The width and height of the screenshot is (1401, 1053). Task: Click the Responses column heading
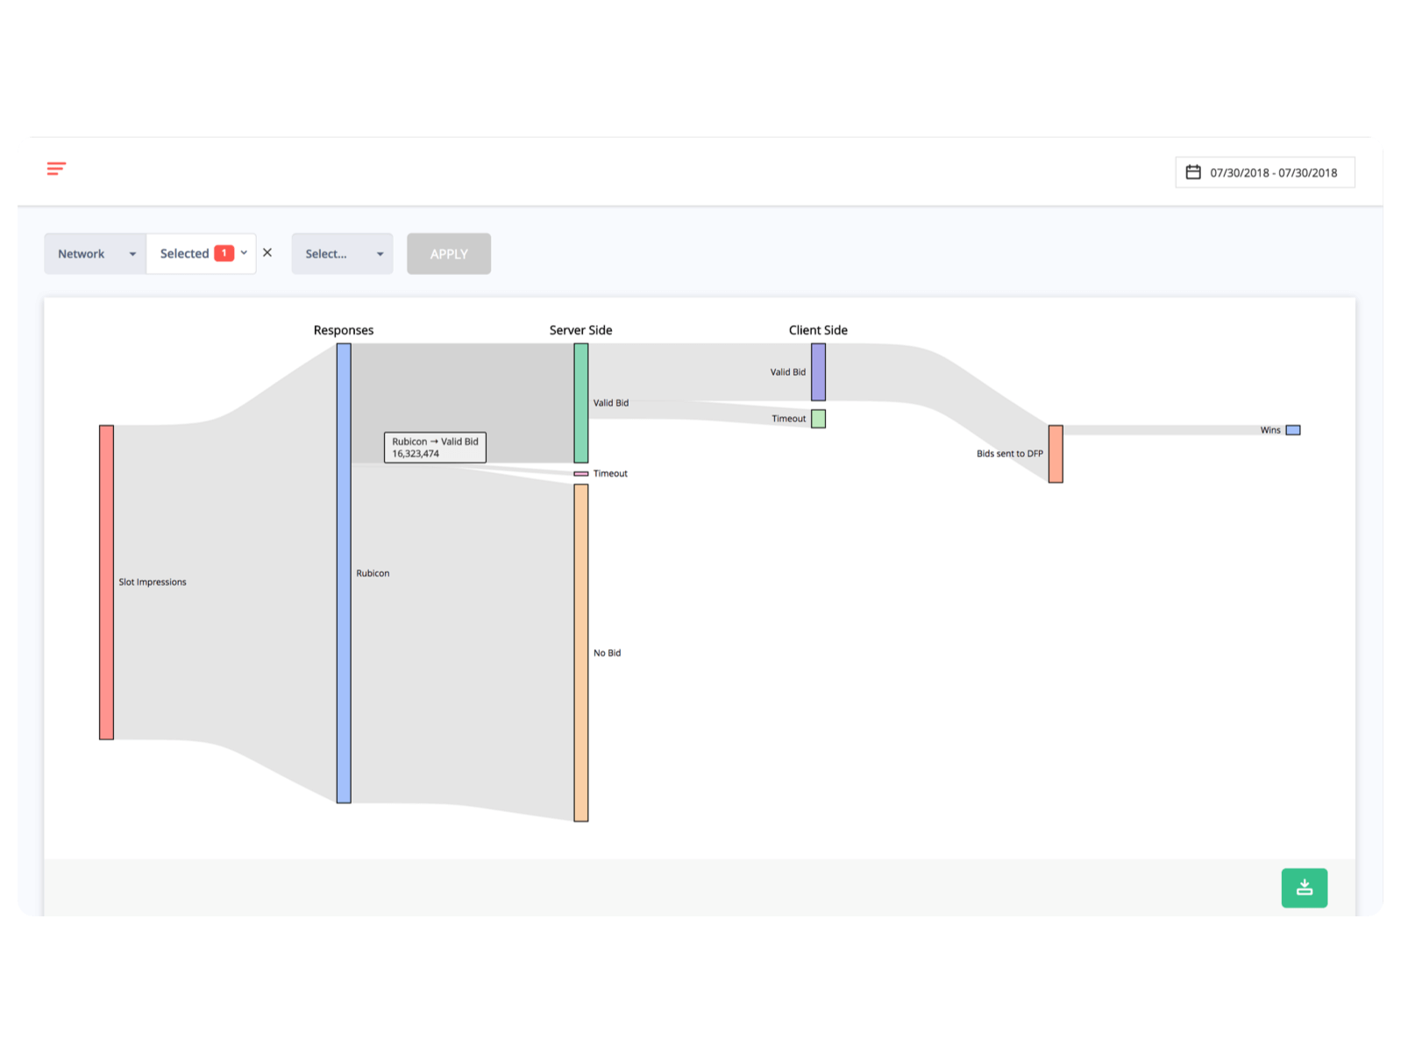(344, 330)
